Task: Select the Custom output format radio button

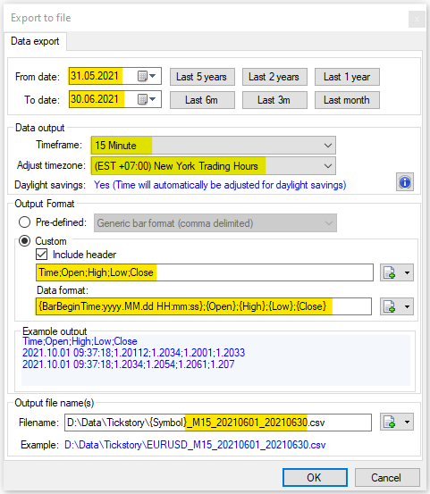Action: [25, 241]
